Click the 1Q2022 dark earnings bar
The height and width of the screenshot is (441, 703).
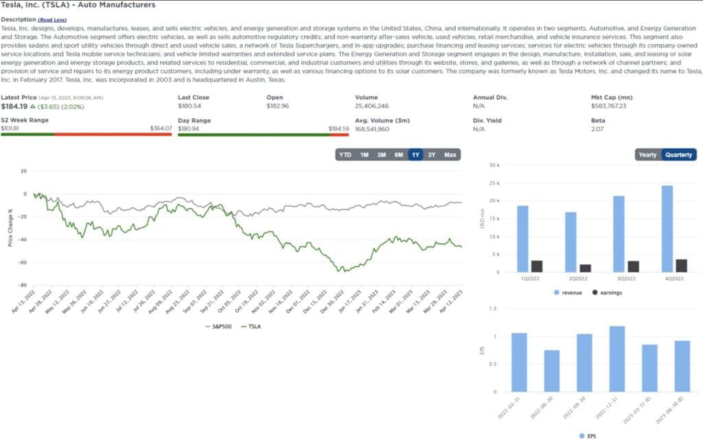[537, 267]
